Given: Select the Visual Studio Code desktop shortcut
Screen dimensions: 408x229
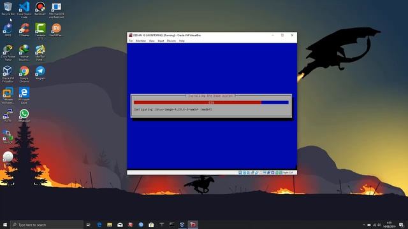Looking at the screenshot, I should click(24, 10).
